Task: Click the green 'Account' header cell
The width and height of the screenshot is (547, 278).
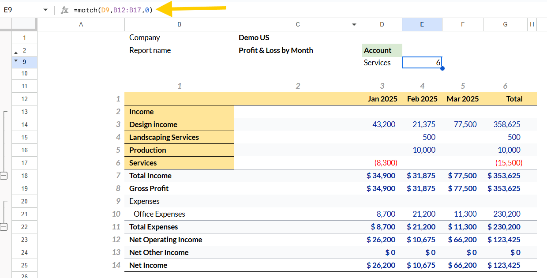Action: [x=382, y=50]
